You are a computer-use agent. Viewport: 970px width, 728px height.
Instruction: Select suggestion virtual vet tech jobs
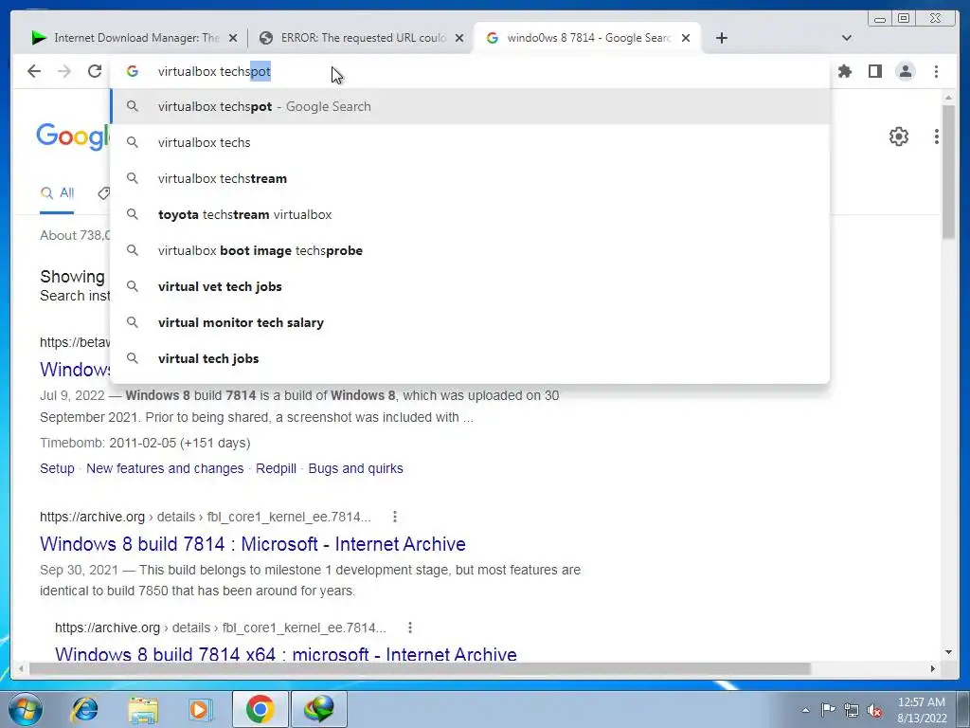coord(470,286)
